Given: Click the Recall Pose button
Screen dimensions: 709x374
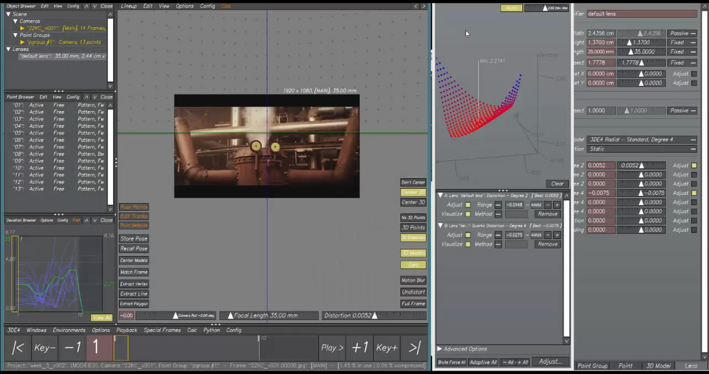Looking at the screenshot, I should pyautogui.click(x=133, y=248).
